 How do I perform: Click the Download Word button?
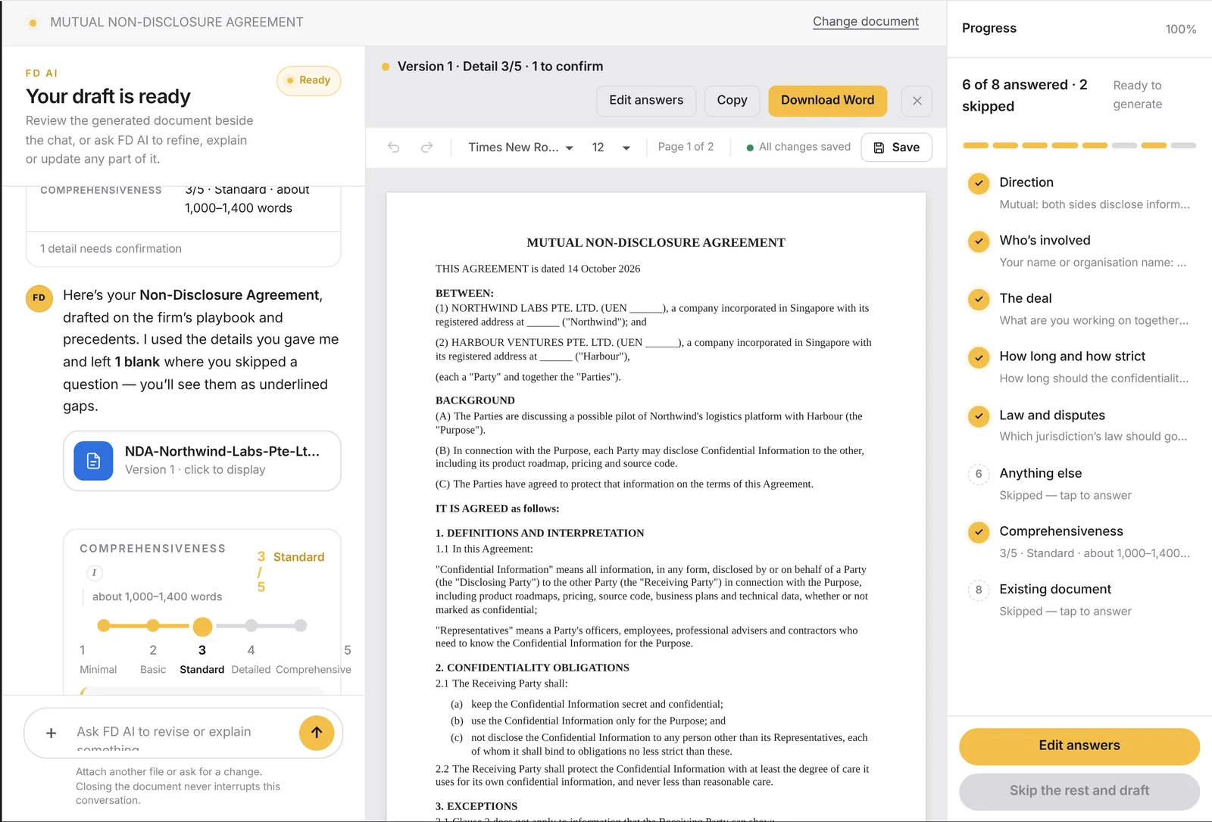[x=827, y=101]
